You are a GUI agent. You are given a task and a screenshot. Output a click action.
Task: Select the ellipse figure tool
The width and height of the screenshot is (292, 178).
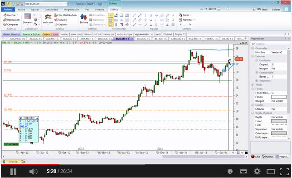pyautogui.click(x=151, y=20)
